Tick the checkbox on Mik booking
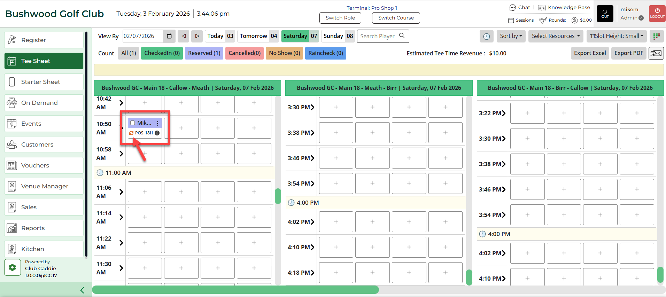 click(x=133, y=123)
